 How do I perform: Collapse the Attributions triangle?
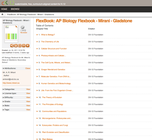click(x=3, y=69)
